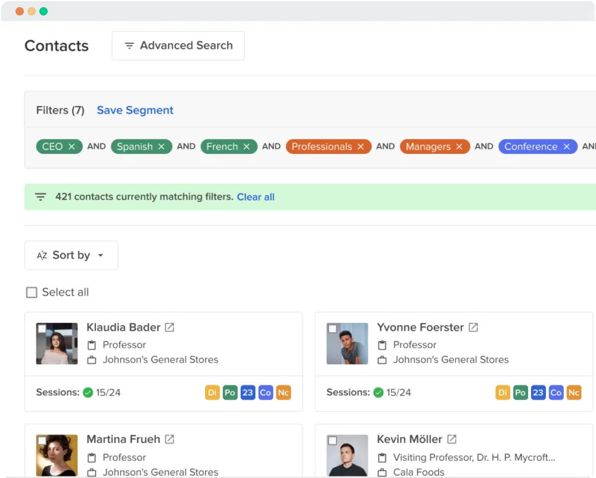Select Kevin Möller's card checkbox
The height and width of the screenshot is (478, 596).
[333, 440]
